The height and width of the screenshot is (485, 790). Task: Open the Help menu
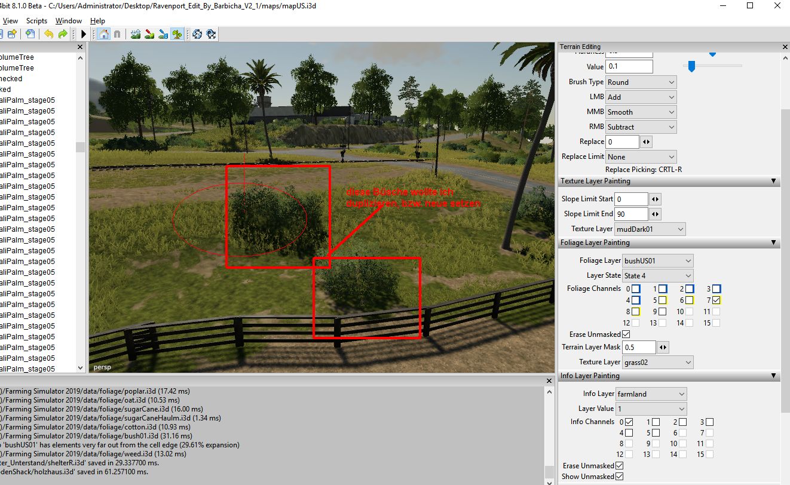point(97,20)
